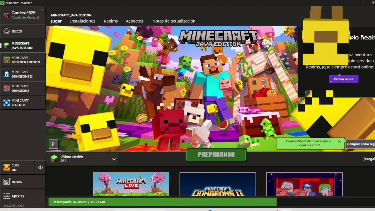The image size is (375, 211).
Task: Switch to the Jugar tab
Action: click(x=56, y=21)
